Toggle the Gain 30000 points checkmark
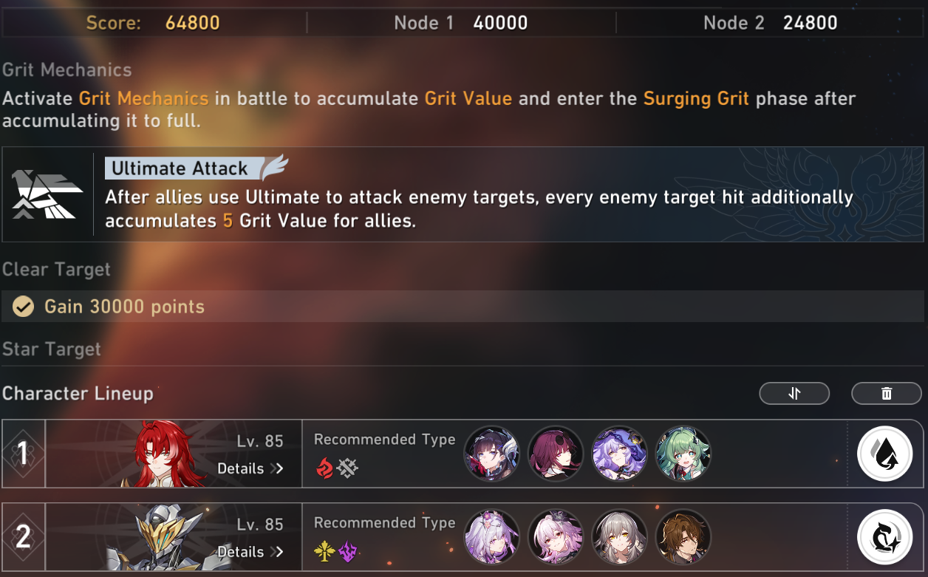928x577 pixels. (23, 307)
